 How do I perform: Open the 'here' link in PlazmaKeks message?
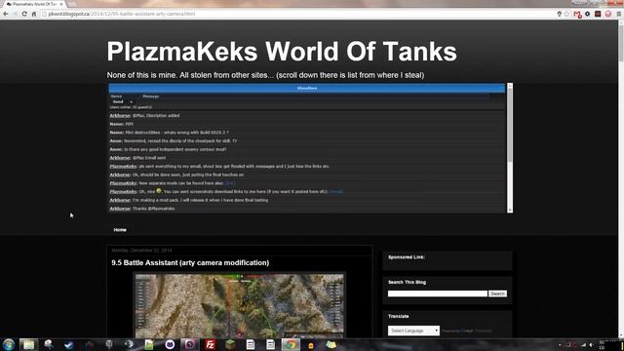click(x=229, y=183)
